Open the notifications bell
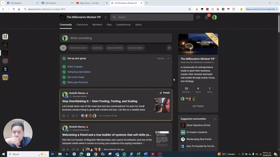280x157 pixels. pyautogui.click(x=206, y=17)
